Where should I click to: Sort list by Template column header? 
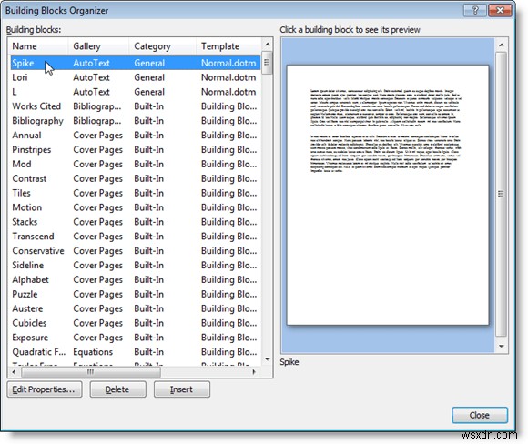coord(228,46)
